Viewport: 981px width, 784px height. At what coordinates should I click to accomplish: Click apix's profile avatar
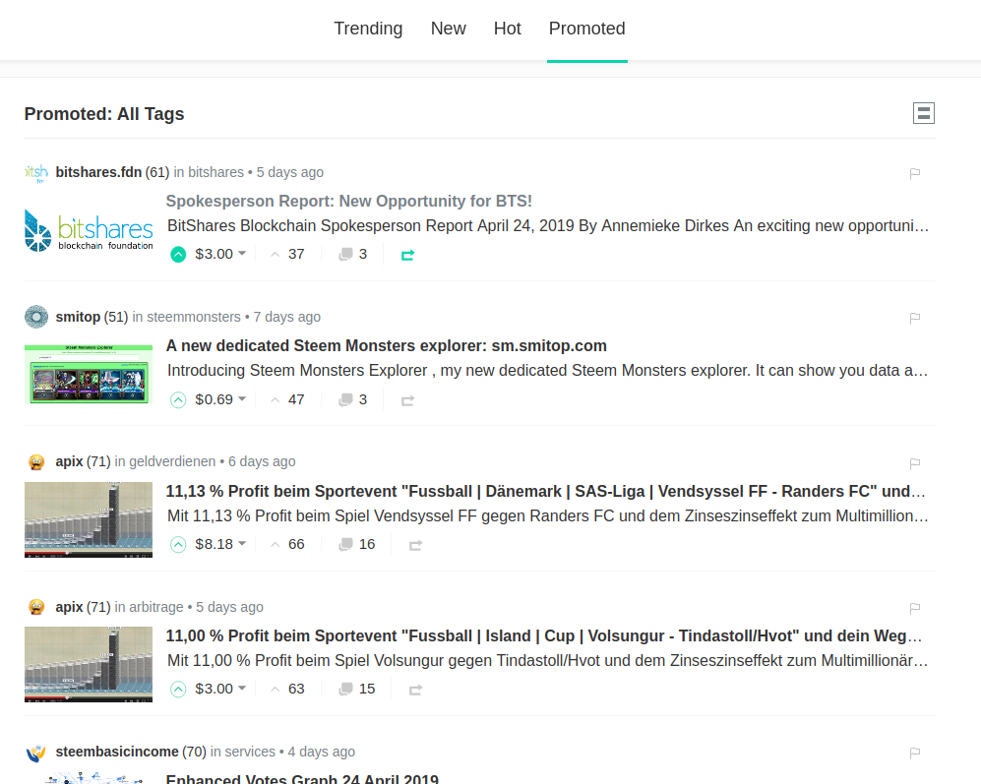(35, 460)
